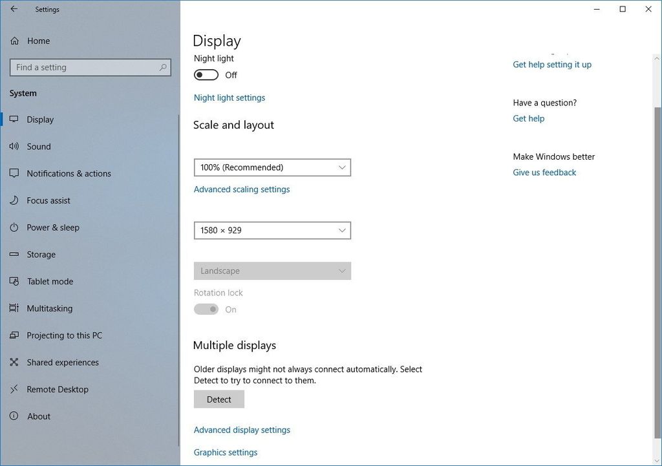
Task: Navigate to the Home menu item
Action: point(38,41)
